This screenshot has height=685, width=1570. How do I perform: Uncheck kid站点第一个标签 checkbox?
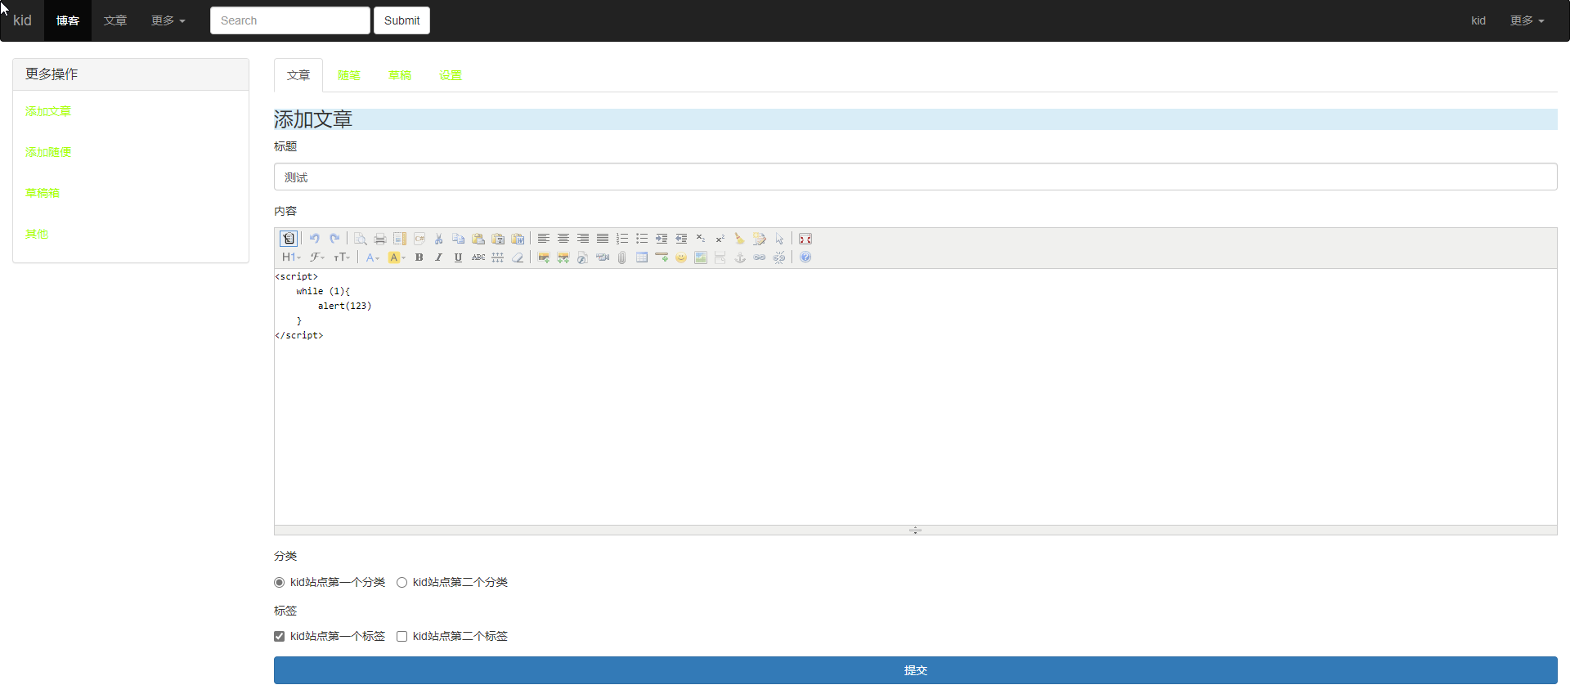(279, 637)
